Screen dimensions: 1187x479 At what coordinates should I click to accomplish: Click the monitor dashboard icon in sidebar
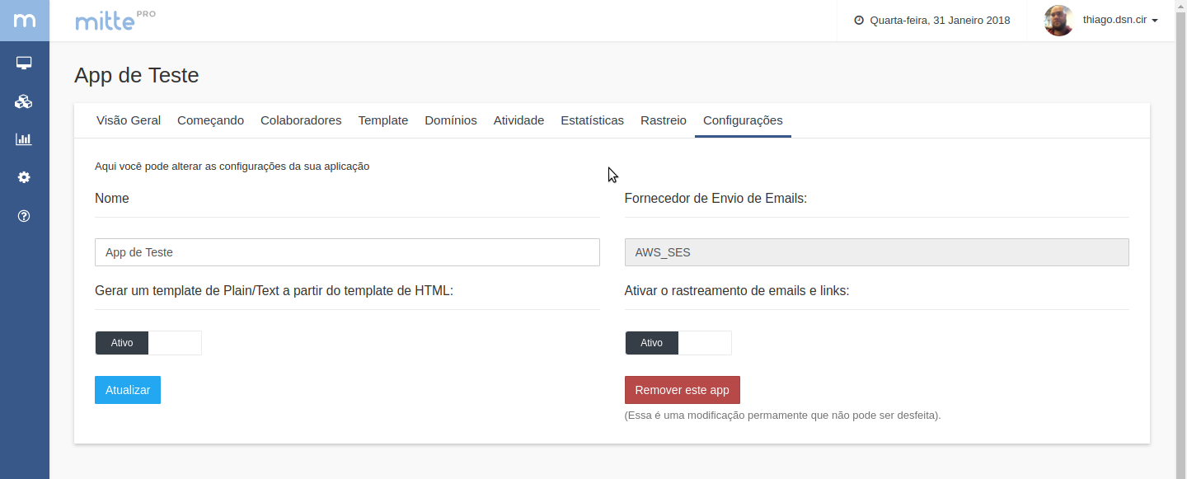pyautogui.click(x=24, y=63)
